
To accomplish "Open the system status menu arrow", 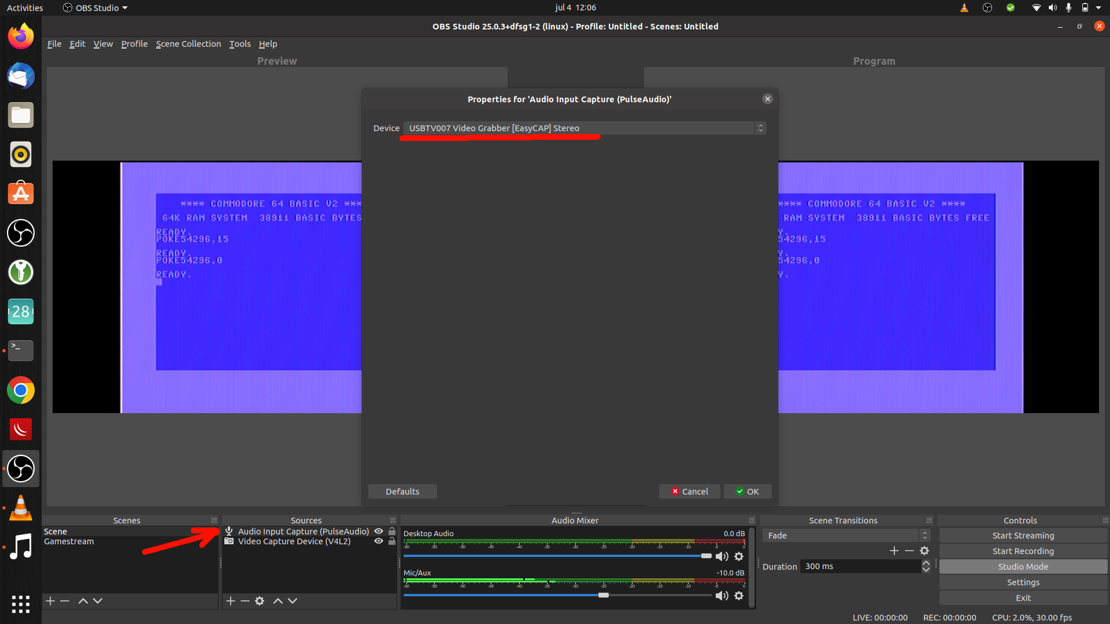I will pos(1098,8).
